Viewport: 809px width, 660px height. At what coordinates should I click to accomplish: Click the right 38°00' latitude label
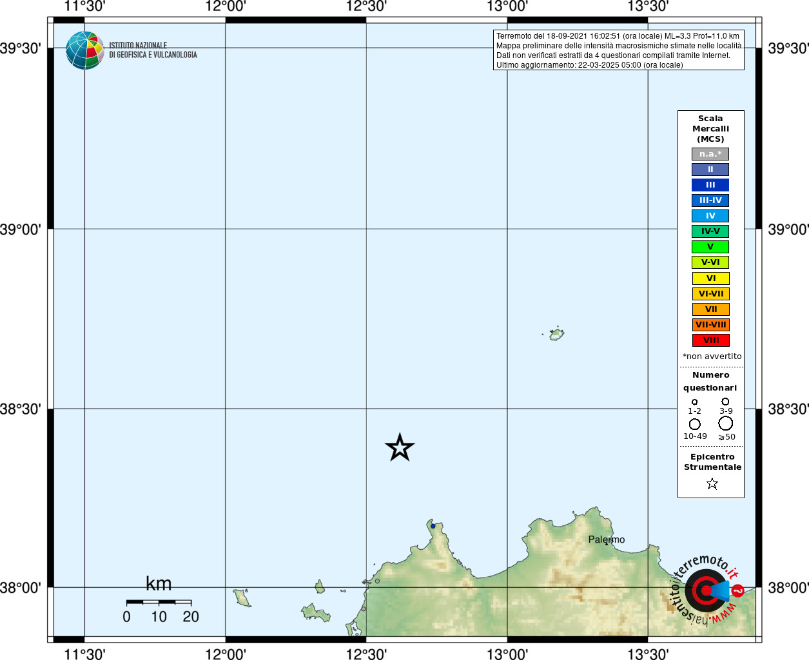click(x=788, y=588)
